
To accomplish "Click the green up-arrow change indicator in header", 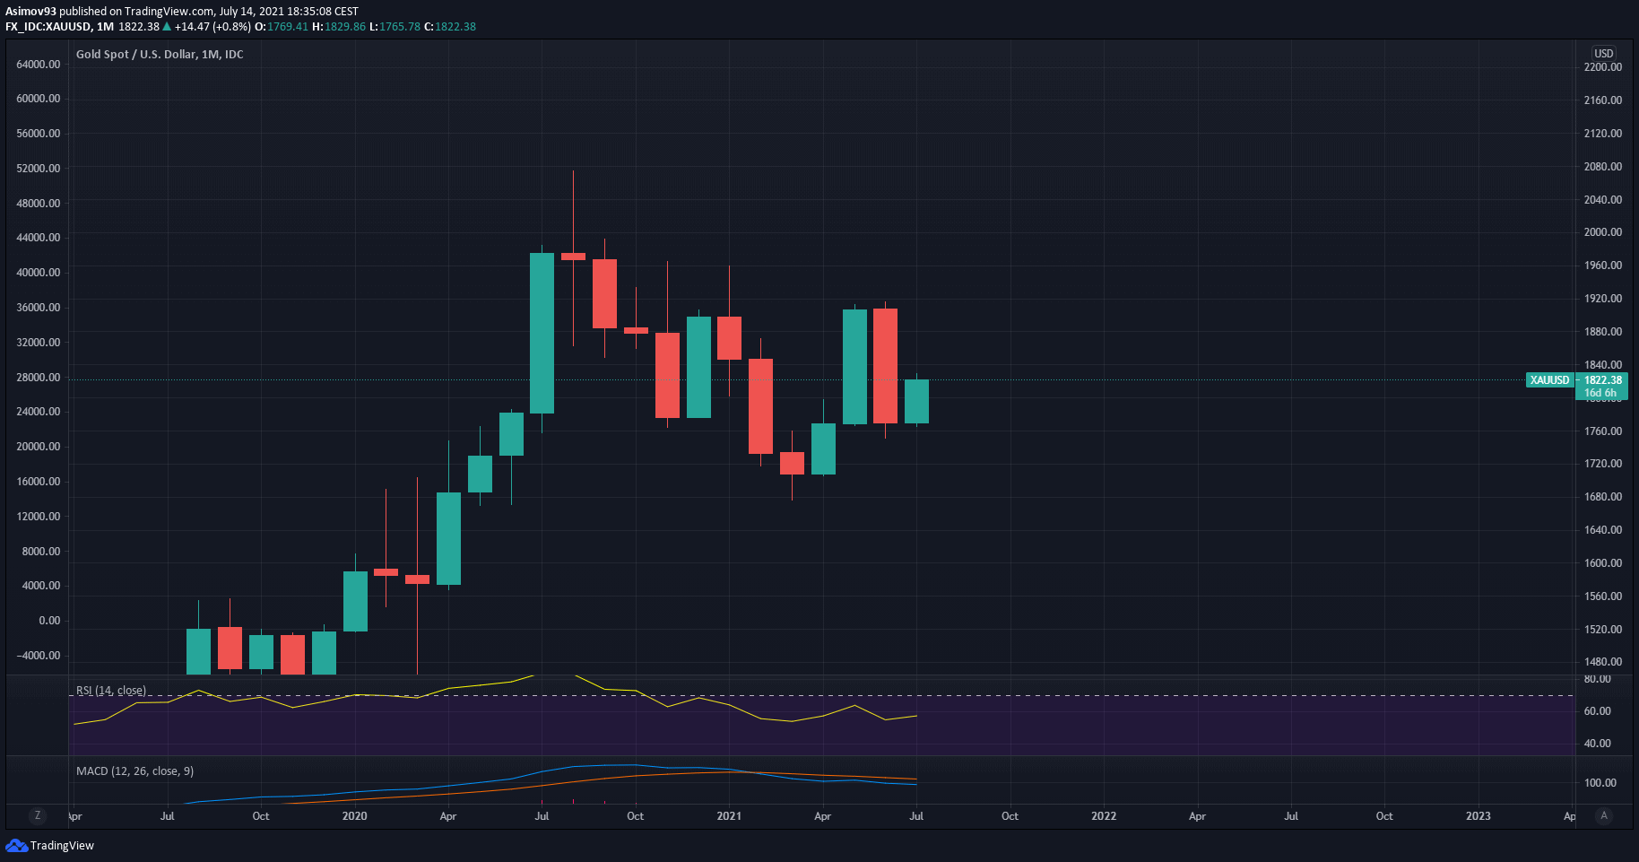I will coord(167,27).
